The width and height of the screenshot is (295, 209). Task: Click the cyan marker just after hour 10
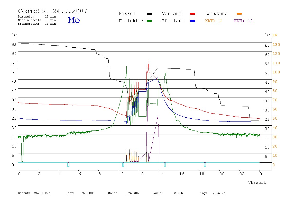coord(123,164)
